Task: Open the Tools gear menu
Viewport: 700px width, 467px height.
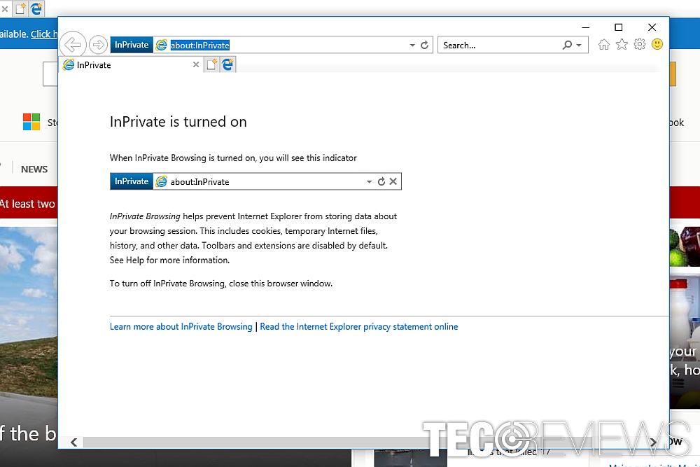Action: pos(640,44)
